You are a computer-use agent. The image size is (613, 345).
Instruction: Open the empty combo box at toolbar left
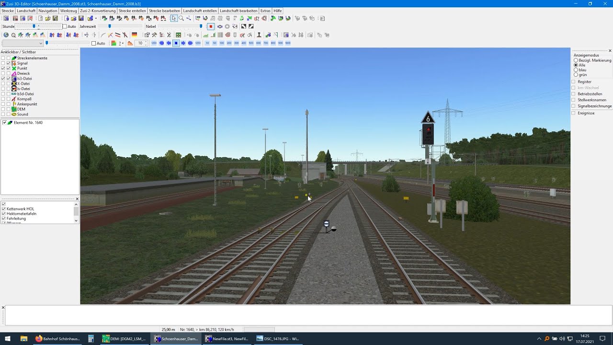click(x=23, y=43)
